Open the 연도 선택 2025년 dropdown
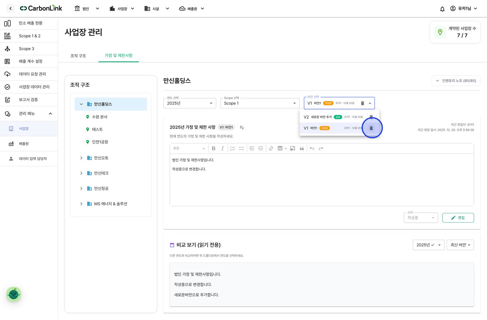 [190, 103]
